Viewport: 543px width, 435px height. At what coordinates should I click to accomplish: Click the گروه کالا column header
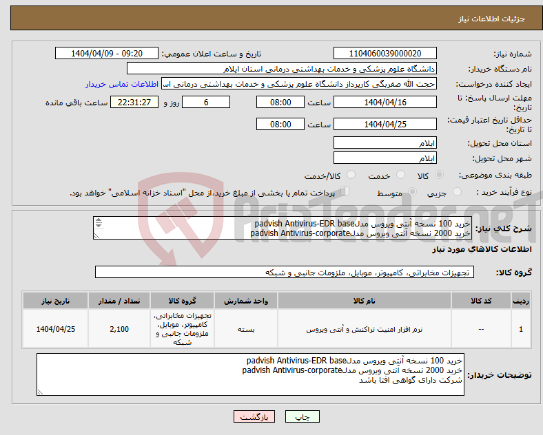point(182,301)
